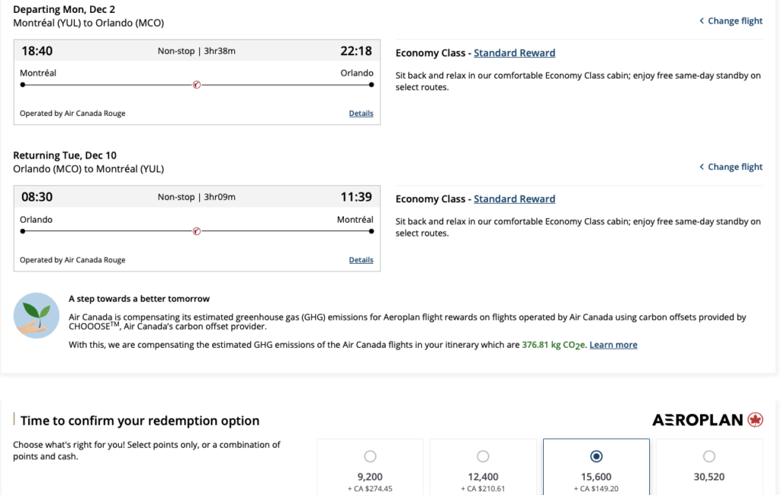Click the Rouge icon on the Montréal–Orlando route line
The width and height of the screenshot is (781, 495).
[197, 85]
